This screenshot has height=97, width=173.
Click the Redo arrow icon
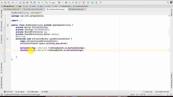point(16,2)
